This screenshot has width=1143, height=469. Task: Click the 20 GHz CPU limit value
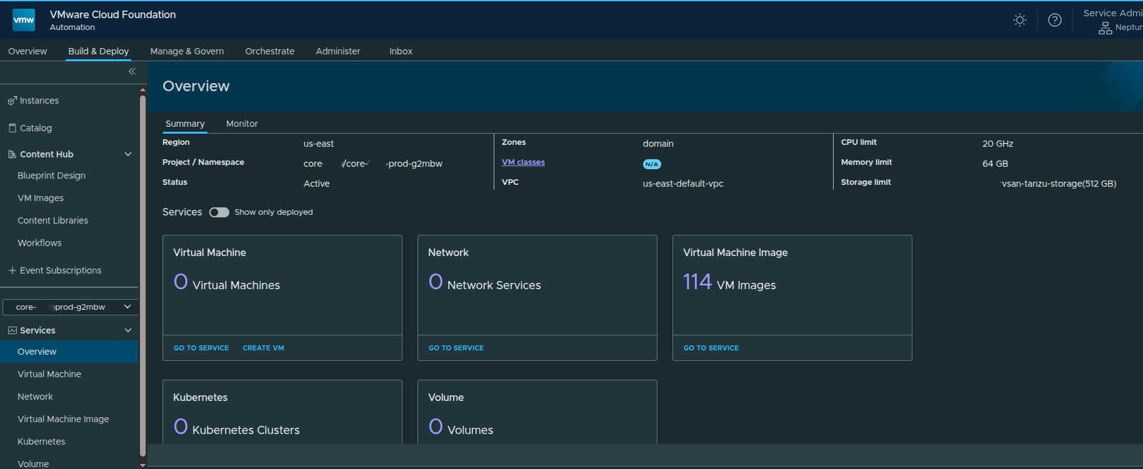[997, 144]
